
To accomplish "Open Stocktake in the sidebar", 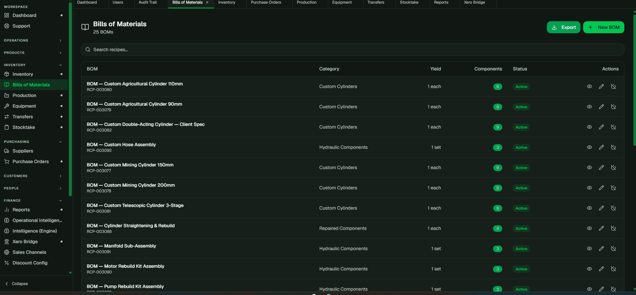I will [x=34, y=127].
